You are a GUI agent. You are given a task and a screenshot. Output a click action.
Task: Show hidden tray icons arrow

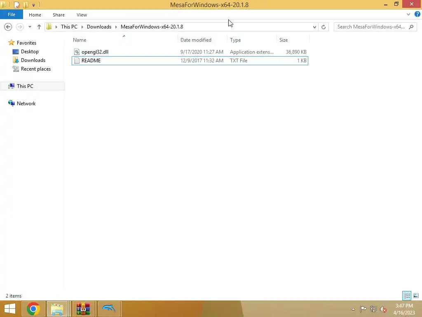click(x=353, y=309)
